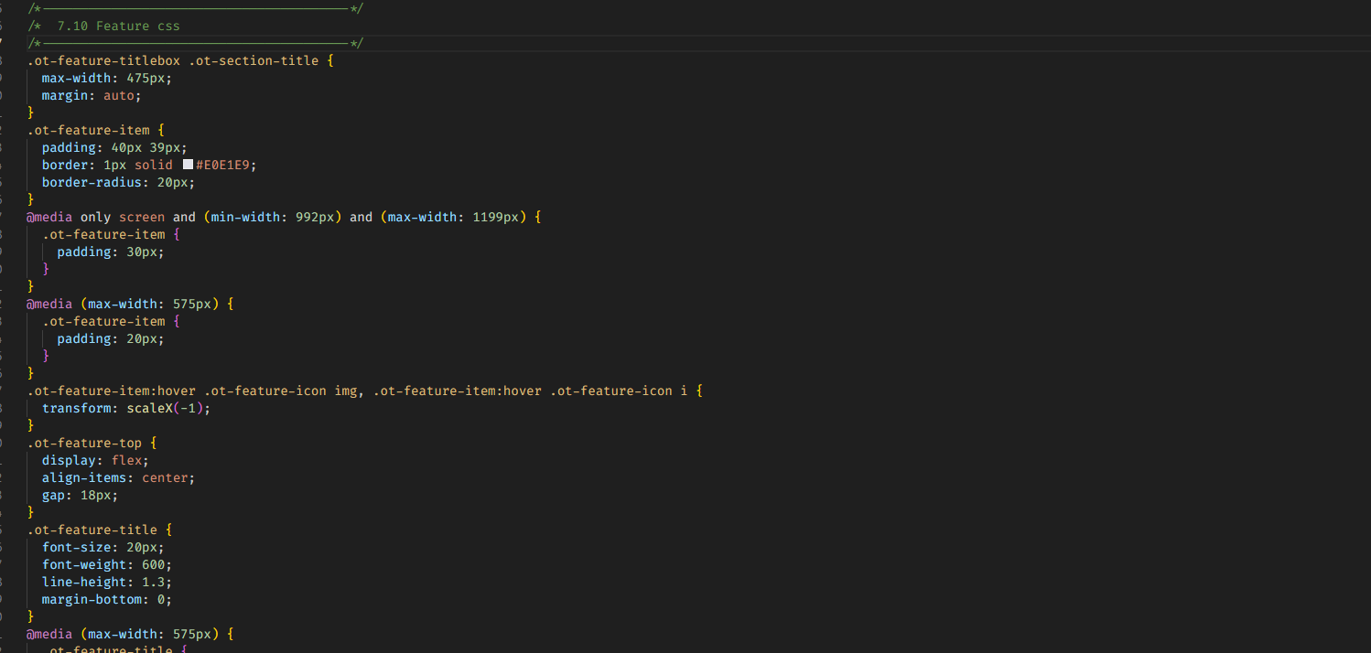This screenshot has width=1371, height=653.
Task: Click the 'transform: scaleX(-1)' line
Action: tap(126, 408)
